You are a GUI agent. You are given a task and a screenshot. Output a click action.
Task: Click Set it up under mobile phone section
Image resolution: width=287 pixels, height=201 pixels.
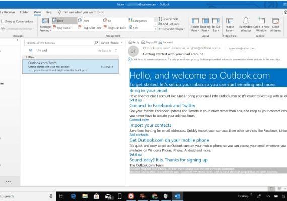tap(135, 154)
